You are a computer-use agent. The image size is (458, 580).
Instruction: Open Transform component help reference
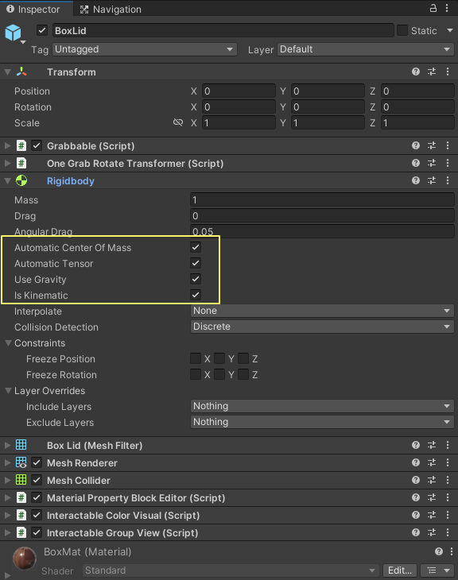416,72
